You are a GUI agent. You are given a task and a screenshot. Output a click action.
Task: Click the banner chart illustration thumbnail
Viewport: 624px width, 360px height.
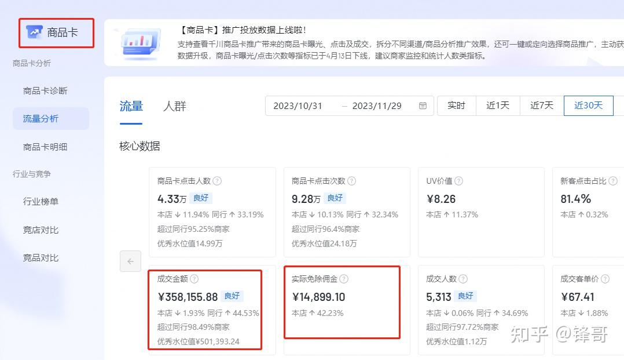(141, 43)
